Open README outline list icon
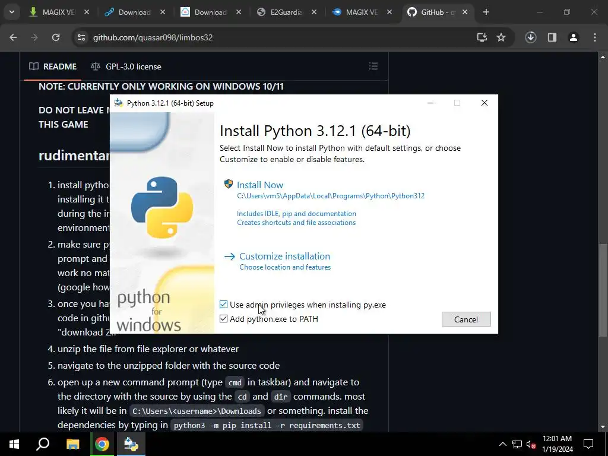 pyautogui.click(x=373, y=66)
